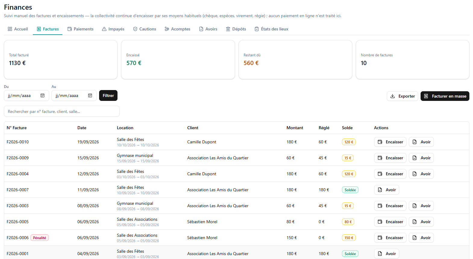Viewport: 473px width, 259px height.
Task: Open the calendar picker in the Au date field
Action: (90, 95)
